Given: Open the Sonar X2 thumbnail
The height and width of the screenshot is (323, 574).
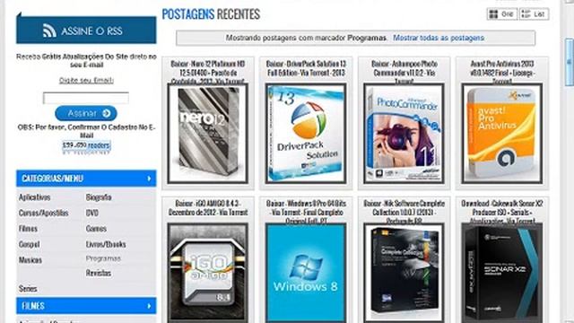Looking at the screenshot, I should 502,273.
